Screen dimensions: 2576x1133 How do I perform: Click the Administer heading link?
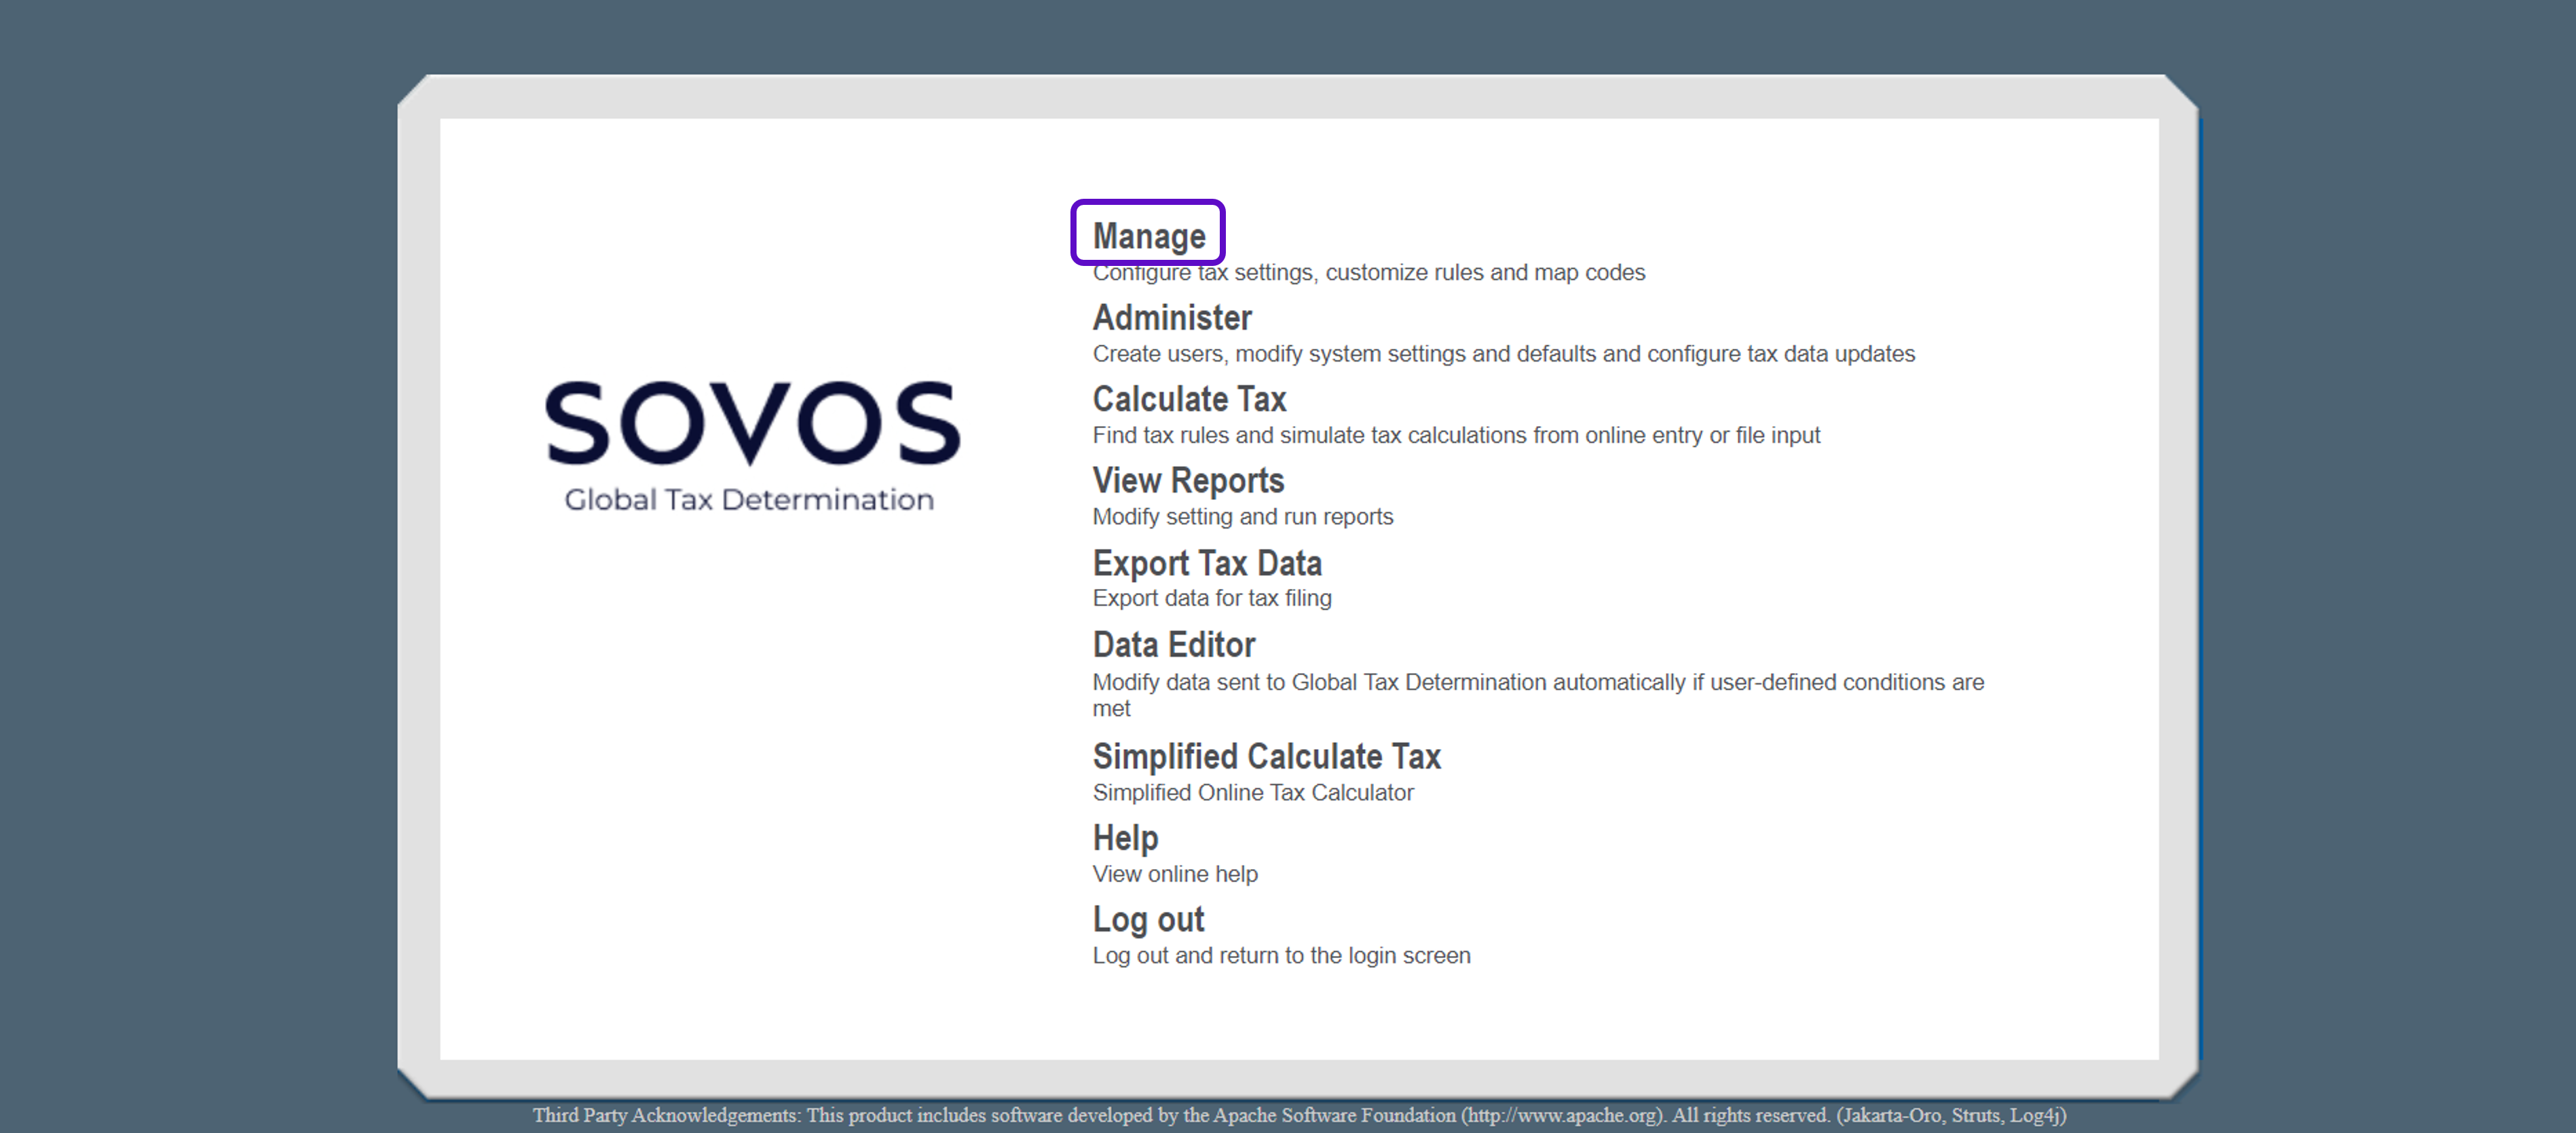click(x=1171, y=318)
